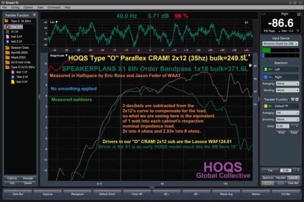Click the Default Zoom button

tap(107, 194)
